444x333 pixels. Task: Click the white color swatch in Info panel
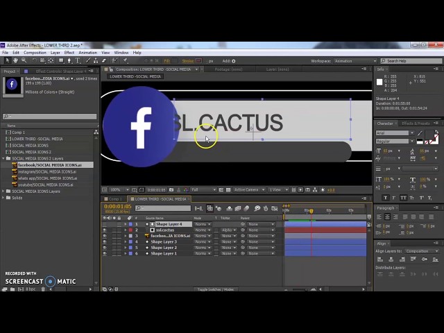[x=379, y=82]
